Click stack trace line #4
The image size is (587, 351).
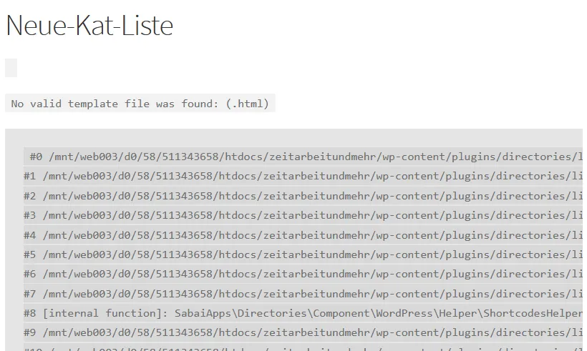tap(303, 235)
